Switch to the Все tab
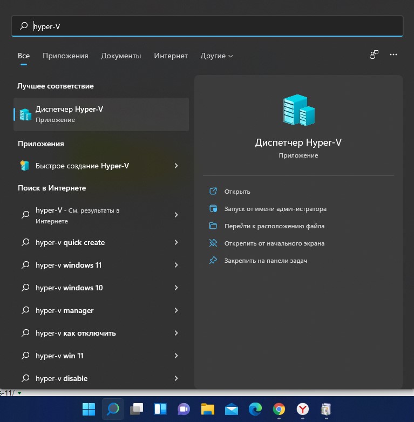 coord(24,56)
